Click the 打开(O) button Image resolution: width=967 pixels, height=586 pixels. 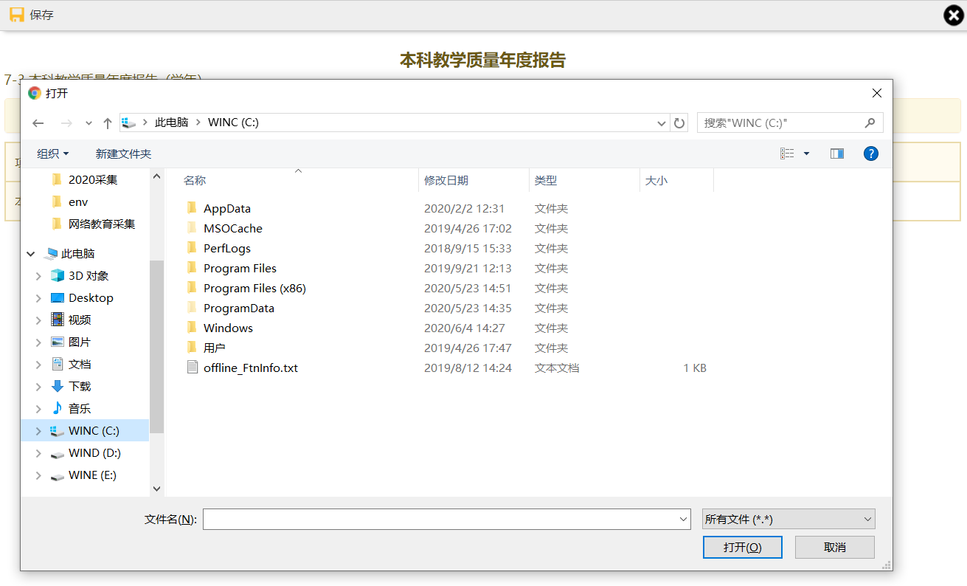click(x=742, y=547)
